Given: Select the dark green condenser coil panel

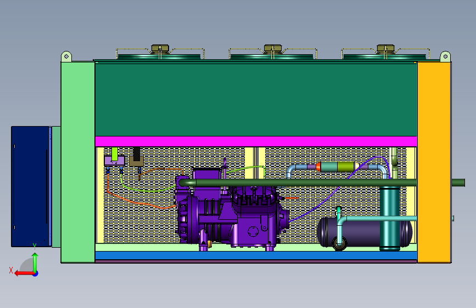Looking at the screenshot, I should [256, 99].
